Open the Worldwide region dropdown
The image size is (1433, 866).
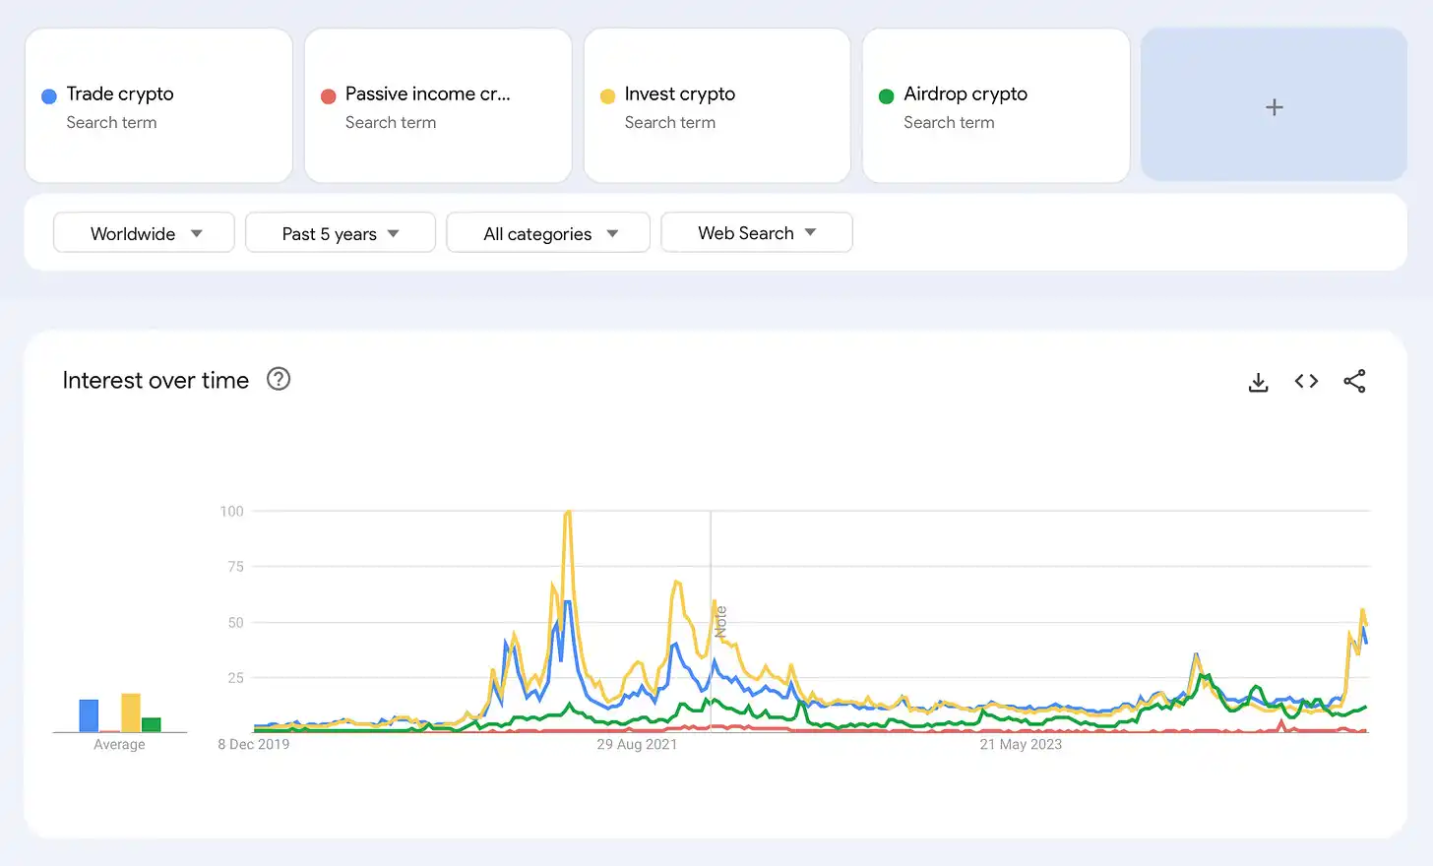tap(144, 233)
